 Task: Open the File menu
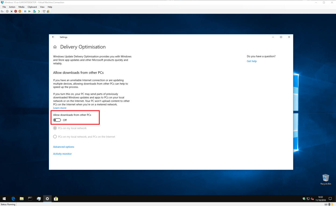click(x=4, y=7)
